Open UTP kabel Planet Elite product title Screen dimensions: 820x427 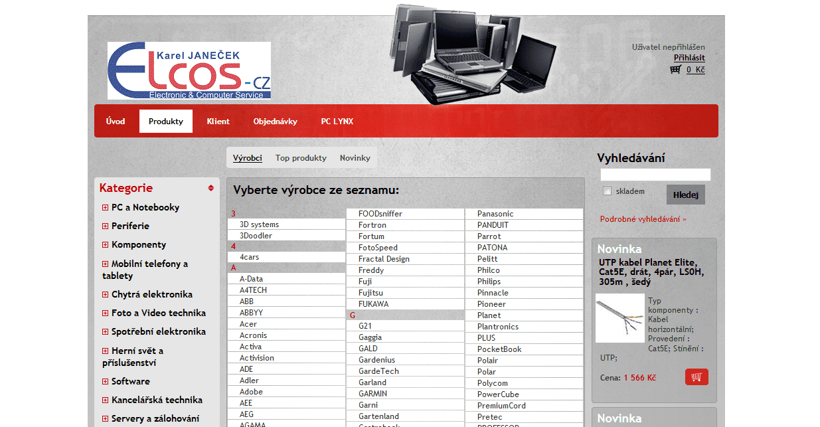click(651, 272)
